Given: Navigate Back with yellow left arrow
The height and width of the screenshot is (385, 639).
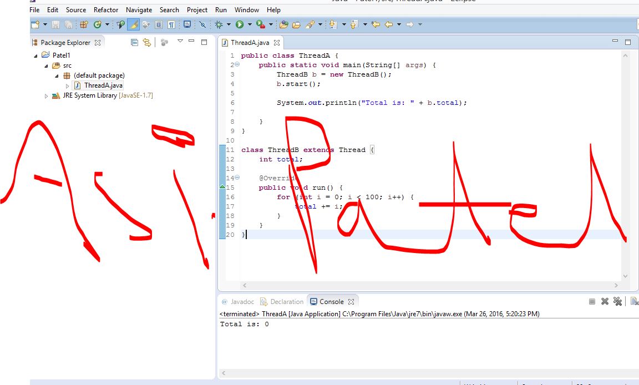Looking at the screenshot, I should click(389, 25).
